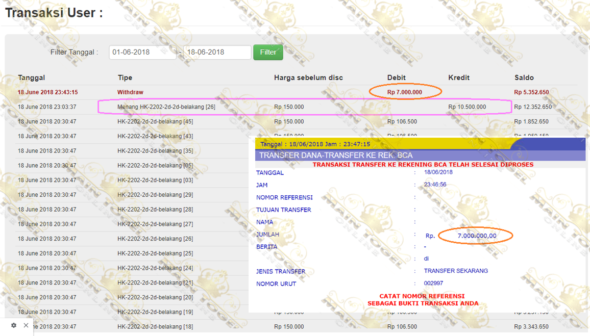Click the start date field 01-06-2018
The height and width of the screenshot is (336, 590).
tap(142, 52)
